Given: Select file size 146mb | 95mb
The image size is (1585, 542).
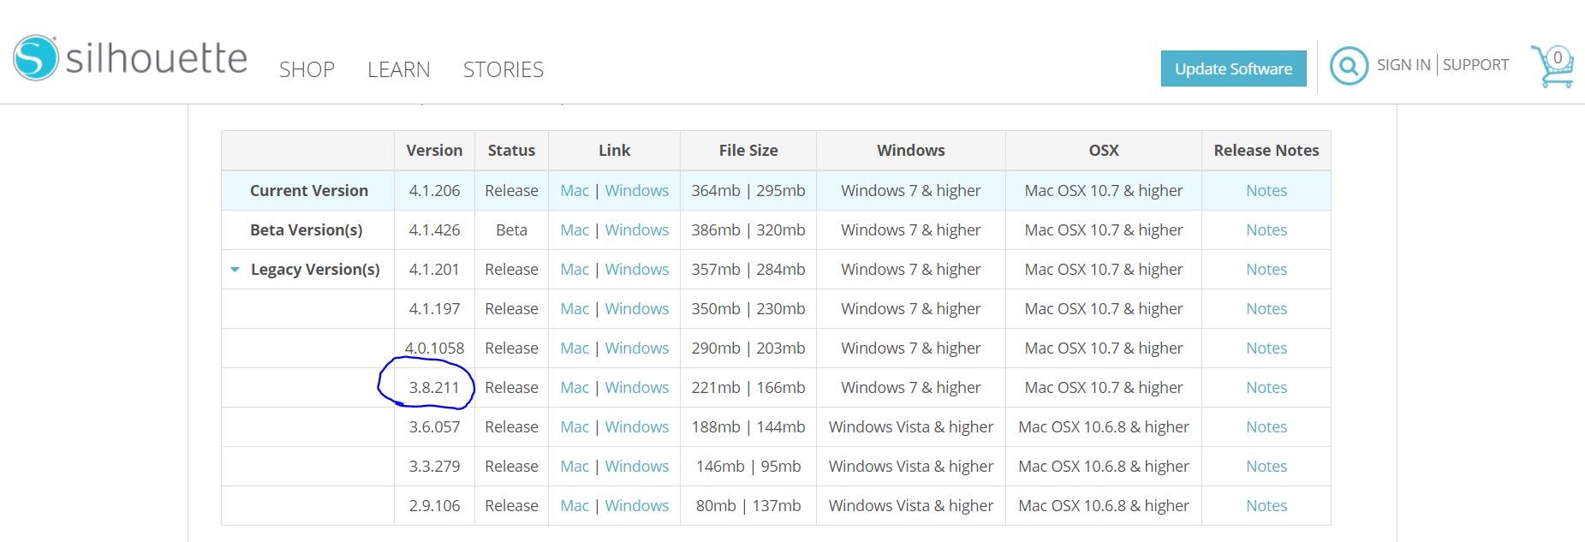Looking at the screenshot, I should click(x=748, y=467).
